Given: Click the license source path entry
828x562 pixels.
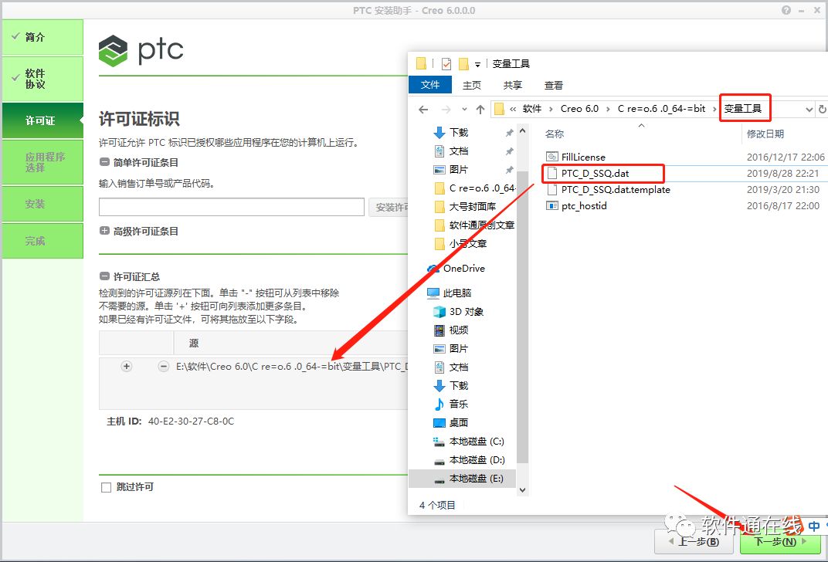Looking at the screenshot, I should coord(291,366).
